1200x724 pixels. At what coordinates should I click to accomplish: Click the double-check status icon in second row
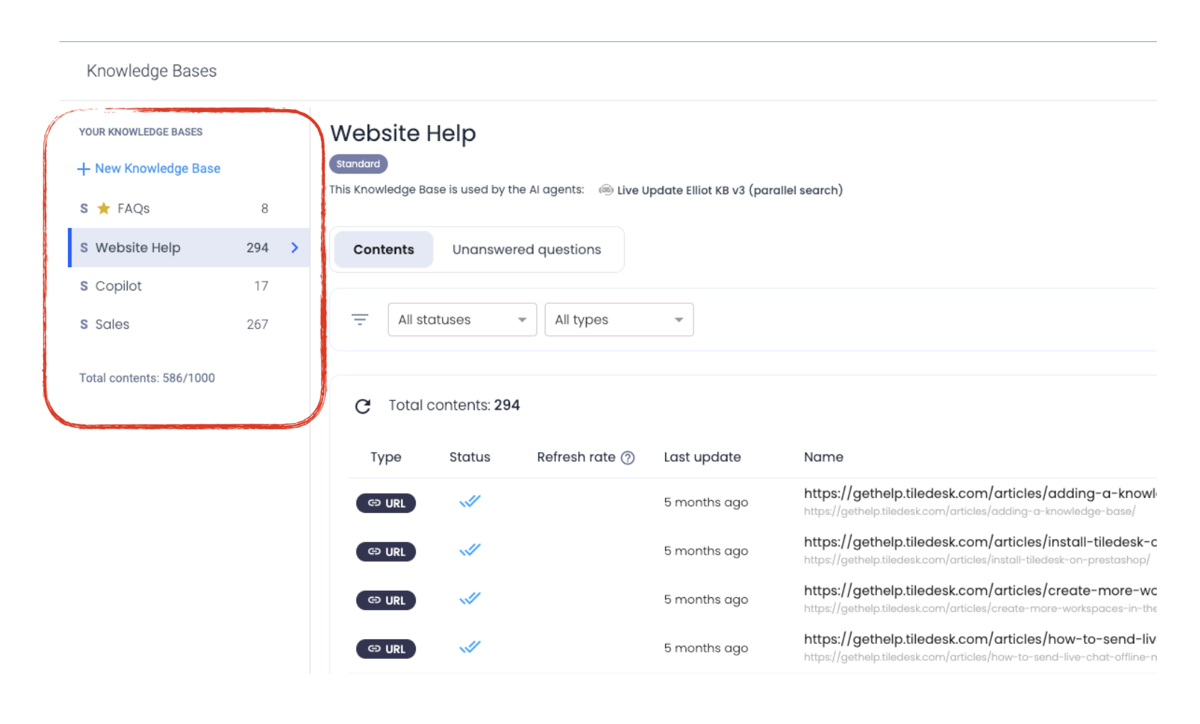point(470,550)
